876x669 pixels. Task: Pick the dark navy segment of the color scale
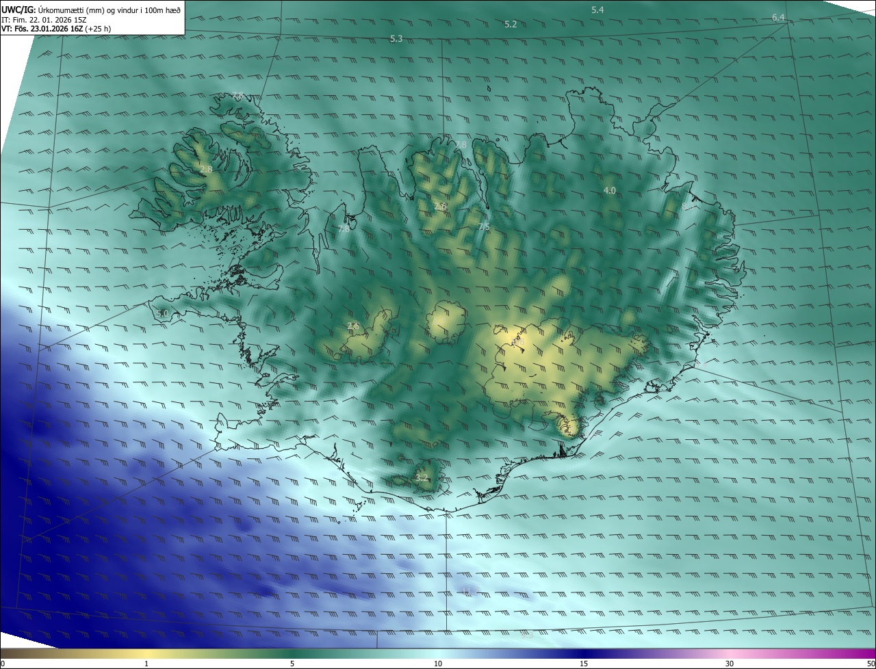[x=585, y=653]
